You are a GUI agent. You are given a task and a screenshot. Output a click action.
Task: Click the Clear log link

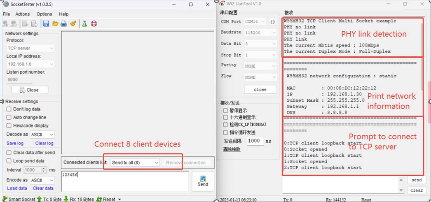[44, 143]
